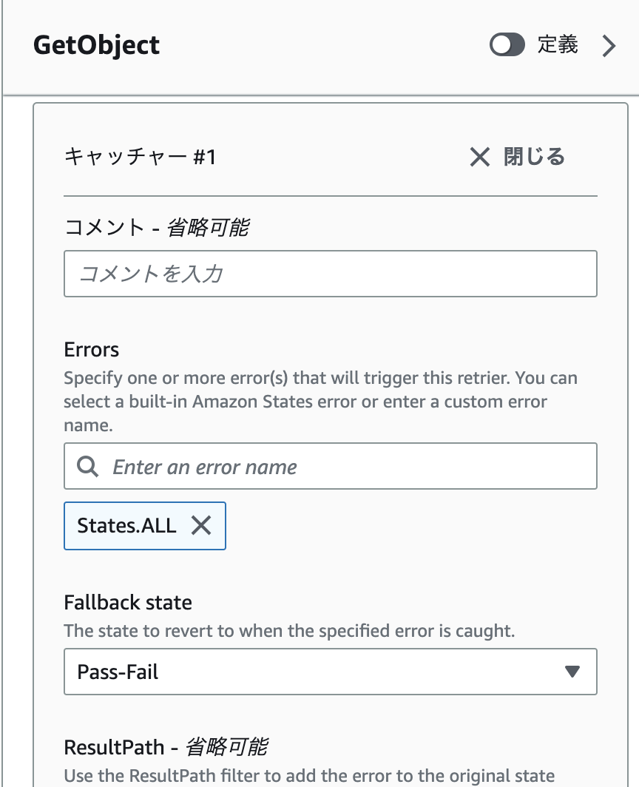Click the Errors section label
This screenshot has height=787, width=639.
tap(92, 349)
